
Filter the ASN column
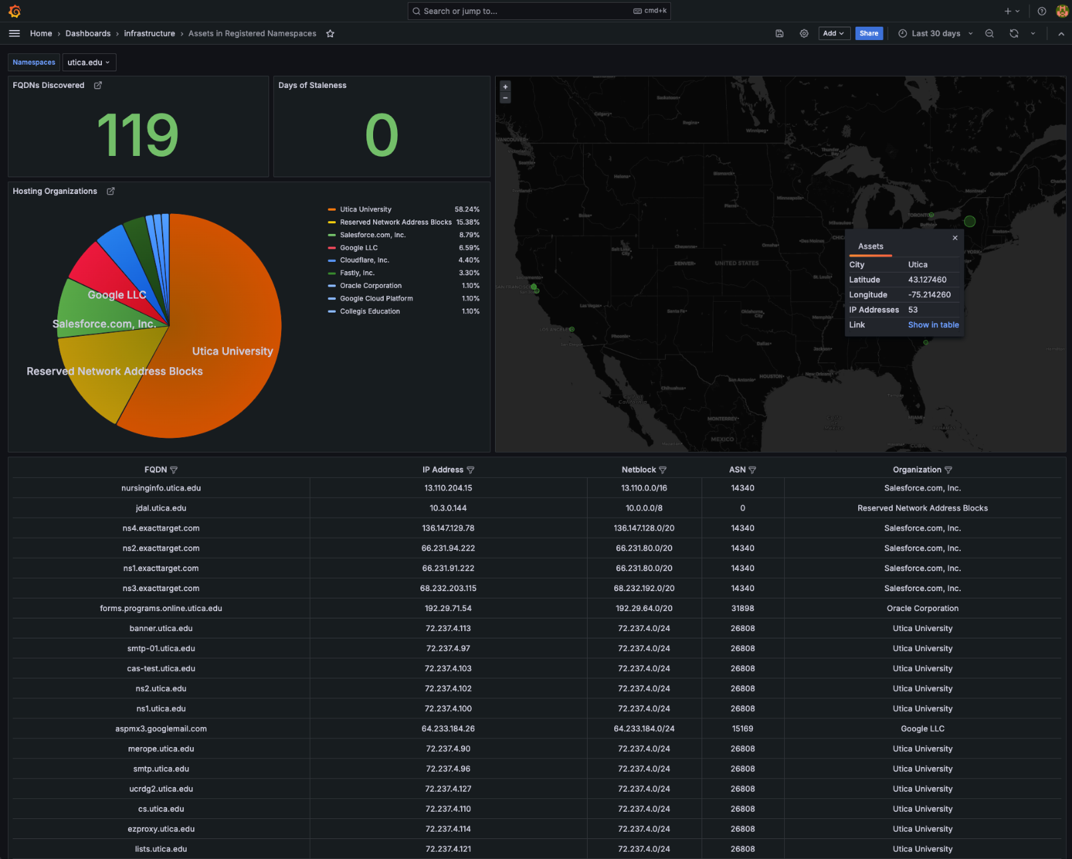(x=752, y=470)
